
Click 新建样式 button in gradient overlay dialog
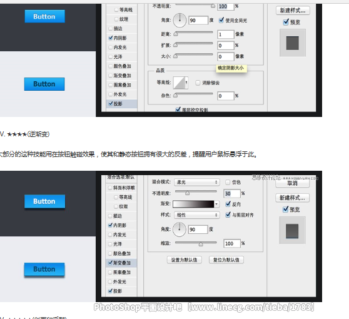click(292, 198)
